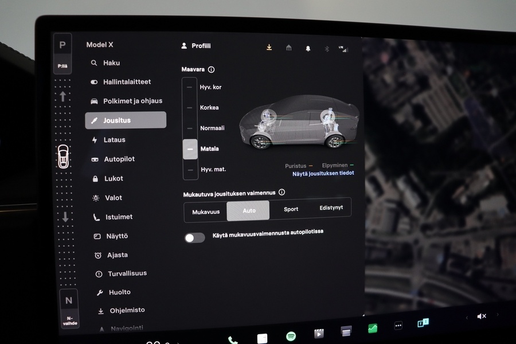Toggle comfort damping for autopilot

click(x=194, y=237)
